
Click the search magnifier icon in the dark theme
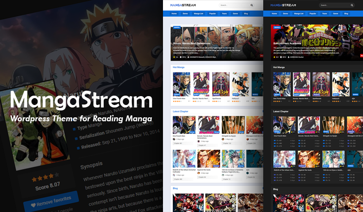(x=352, y=5)
